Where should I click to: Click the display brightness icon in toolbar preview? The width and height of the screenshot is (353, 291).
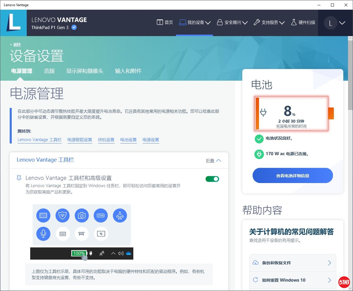pos(43,216)
